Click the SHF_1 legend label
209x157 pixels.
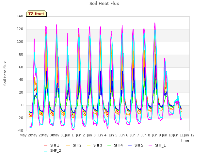[160, 145]
